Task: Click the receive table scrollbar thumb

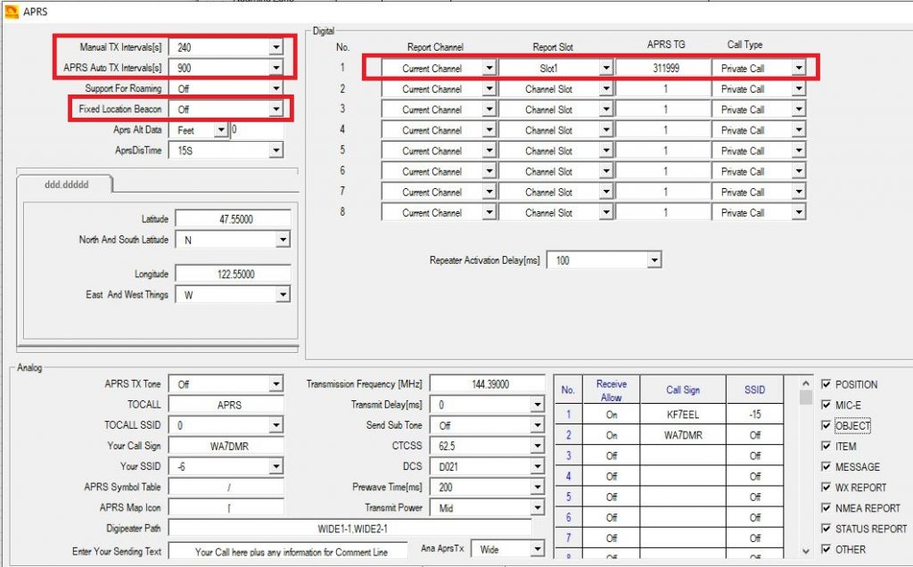Action: click(x=806, y=397)
